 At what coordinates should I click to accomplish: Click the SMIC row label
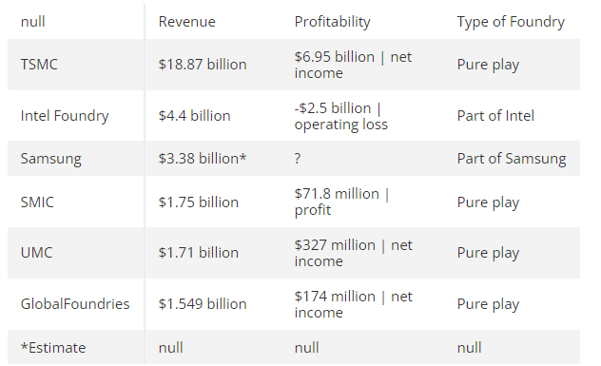37,202
